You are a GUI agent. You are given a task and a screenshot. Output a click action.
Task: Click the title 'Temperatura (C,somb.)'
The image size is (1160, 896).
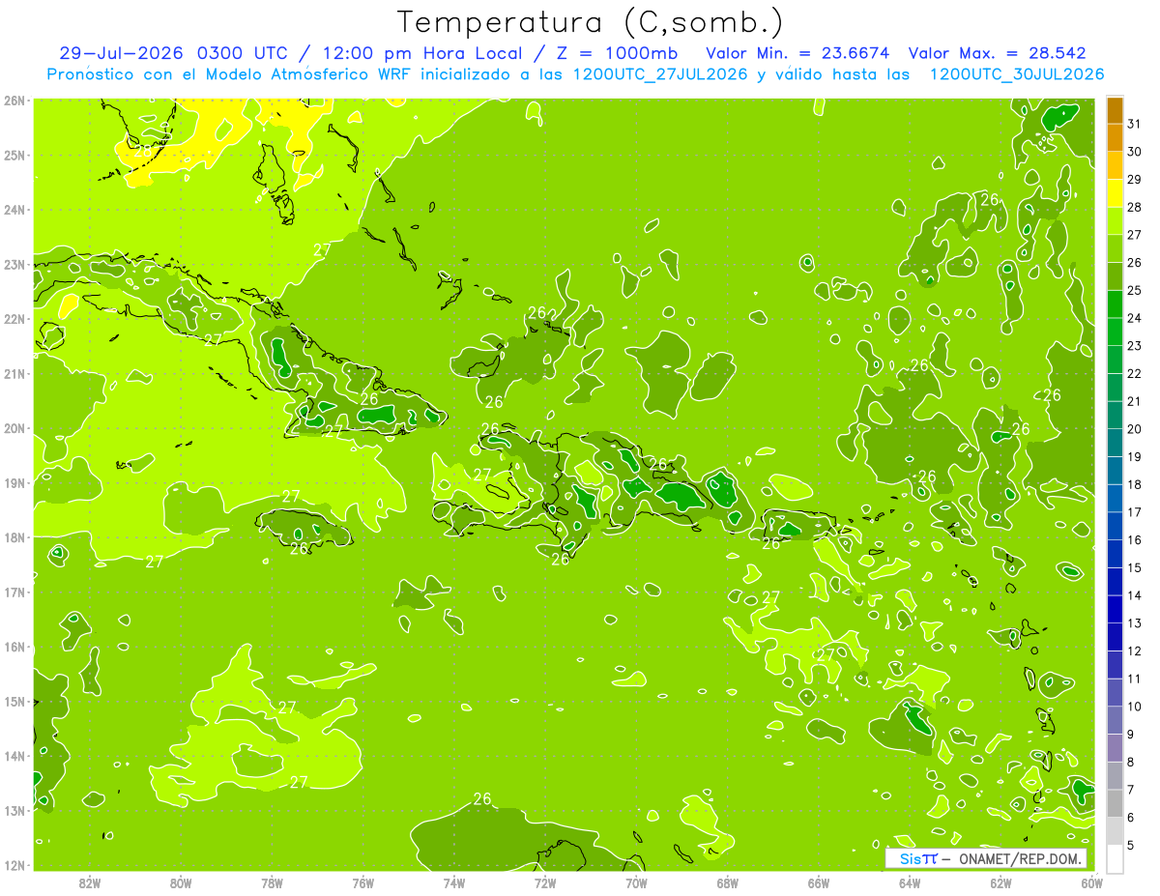[590, 22]
